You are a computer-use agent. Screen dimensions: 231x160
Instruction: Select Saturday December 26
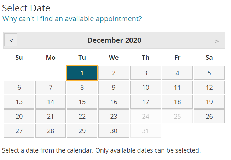tap(209, 116)
